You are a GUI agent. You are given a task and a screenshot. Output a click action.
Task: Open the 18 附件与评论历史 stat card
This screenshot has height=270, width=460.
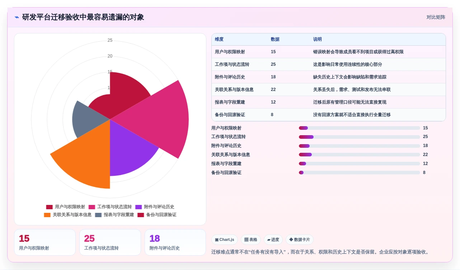175,242
